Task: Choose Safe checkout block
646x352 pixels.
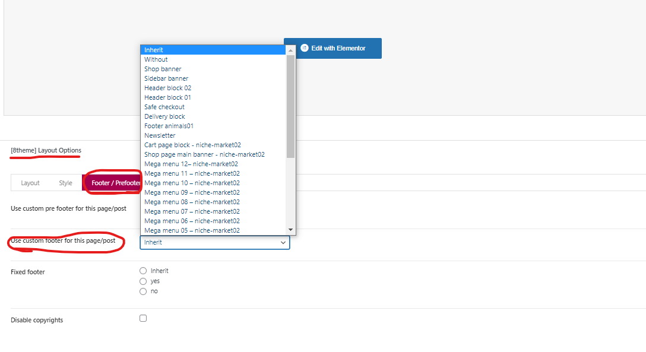Action: 213,107
